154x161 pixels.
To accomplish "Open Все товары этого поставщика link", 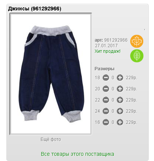I will (x=77, y=154).
